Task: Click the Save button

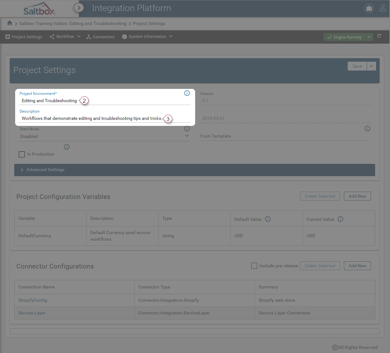Action: pyautogui.click(x=357, y=66)
